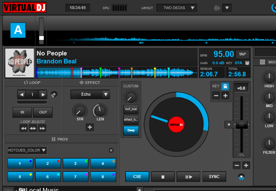Viewport: 276px width, 191px height.
Task: Click the headphone/master icon below pitch
Action: [241, 177]
